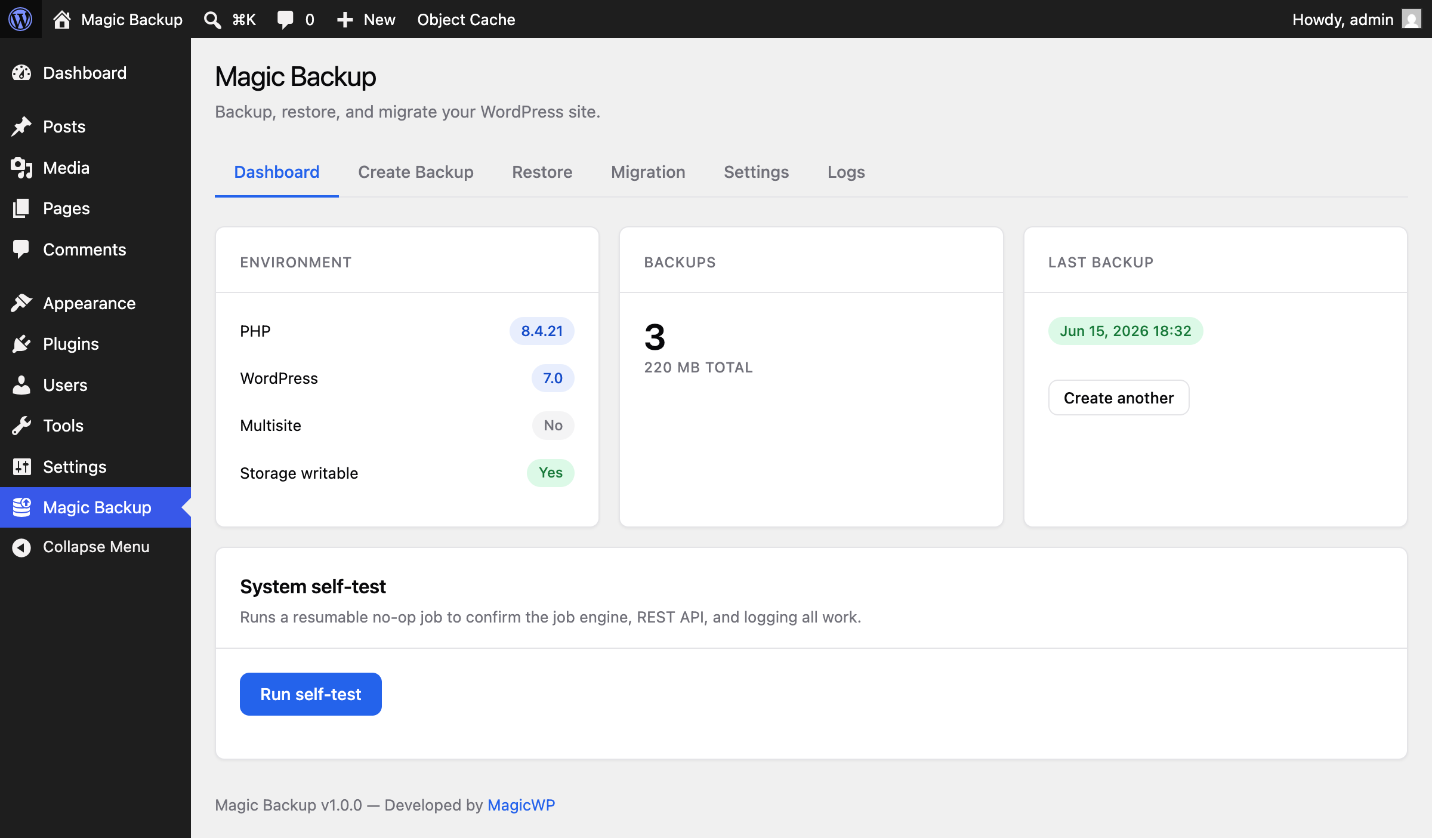Click the Jun 15, 2026 18:32 badge

pyautogui.click(x=1125, y=331)
